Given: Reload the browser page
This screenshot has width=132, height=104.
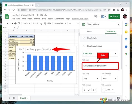Looking at the screenshot, I should (14, 10).
